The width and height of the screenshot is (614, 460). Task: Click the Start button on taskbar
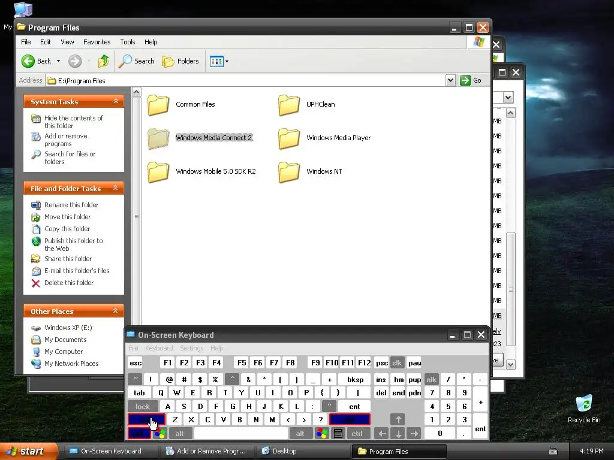(x=28, y=452)
